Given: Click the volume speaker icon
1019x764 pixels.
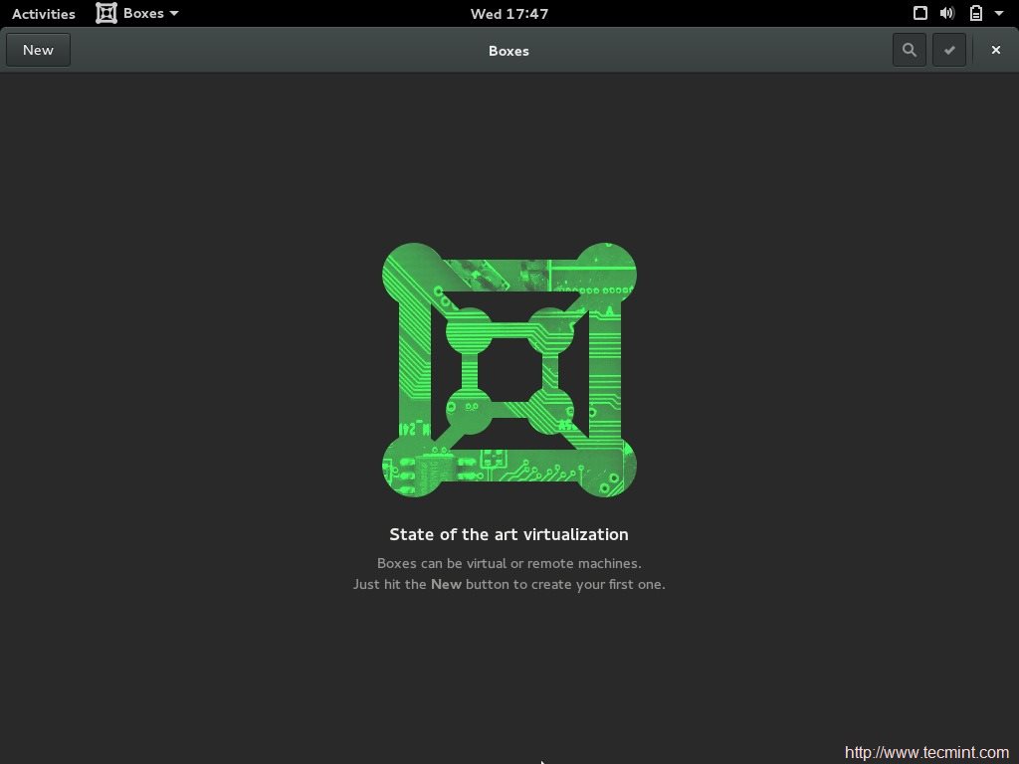Looking at the screenshot, I should (x=946, y=13).
